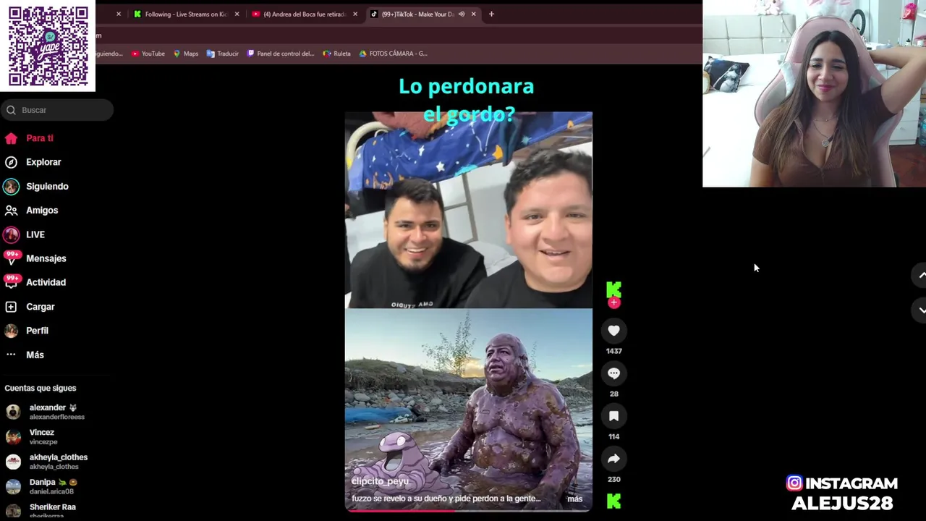Open FOTOS CÁMARA bookmark
Image resolution: width=926 pixels, height=521 pixels.
393,54
